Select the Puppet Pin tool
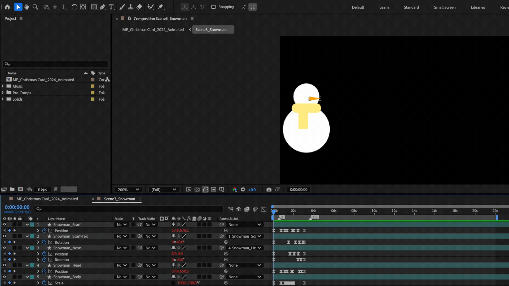 coord(161,7)
